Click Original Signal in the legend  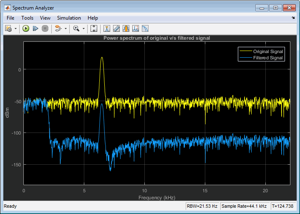pos(268,52)
